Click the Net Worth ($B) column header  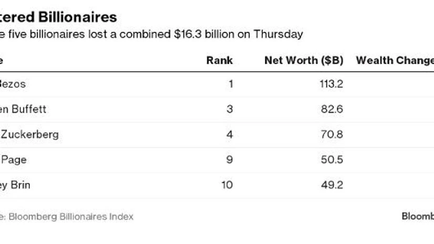pyautogui.click(x=304, y=60)
